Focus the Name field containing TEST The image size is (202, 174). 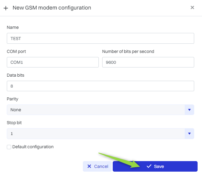pos(100,38)
